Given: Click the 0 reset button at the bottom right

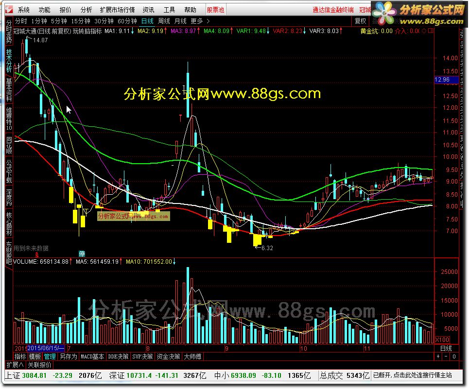Looking at the screenshot, I should (x=454, y=356).
